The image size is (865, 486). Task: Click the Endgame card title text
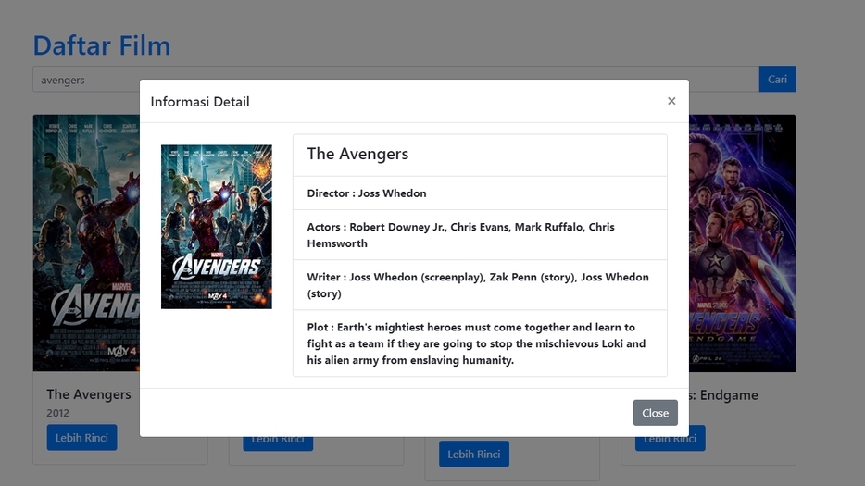coord(724,395)
